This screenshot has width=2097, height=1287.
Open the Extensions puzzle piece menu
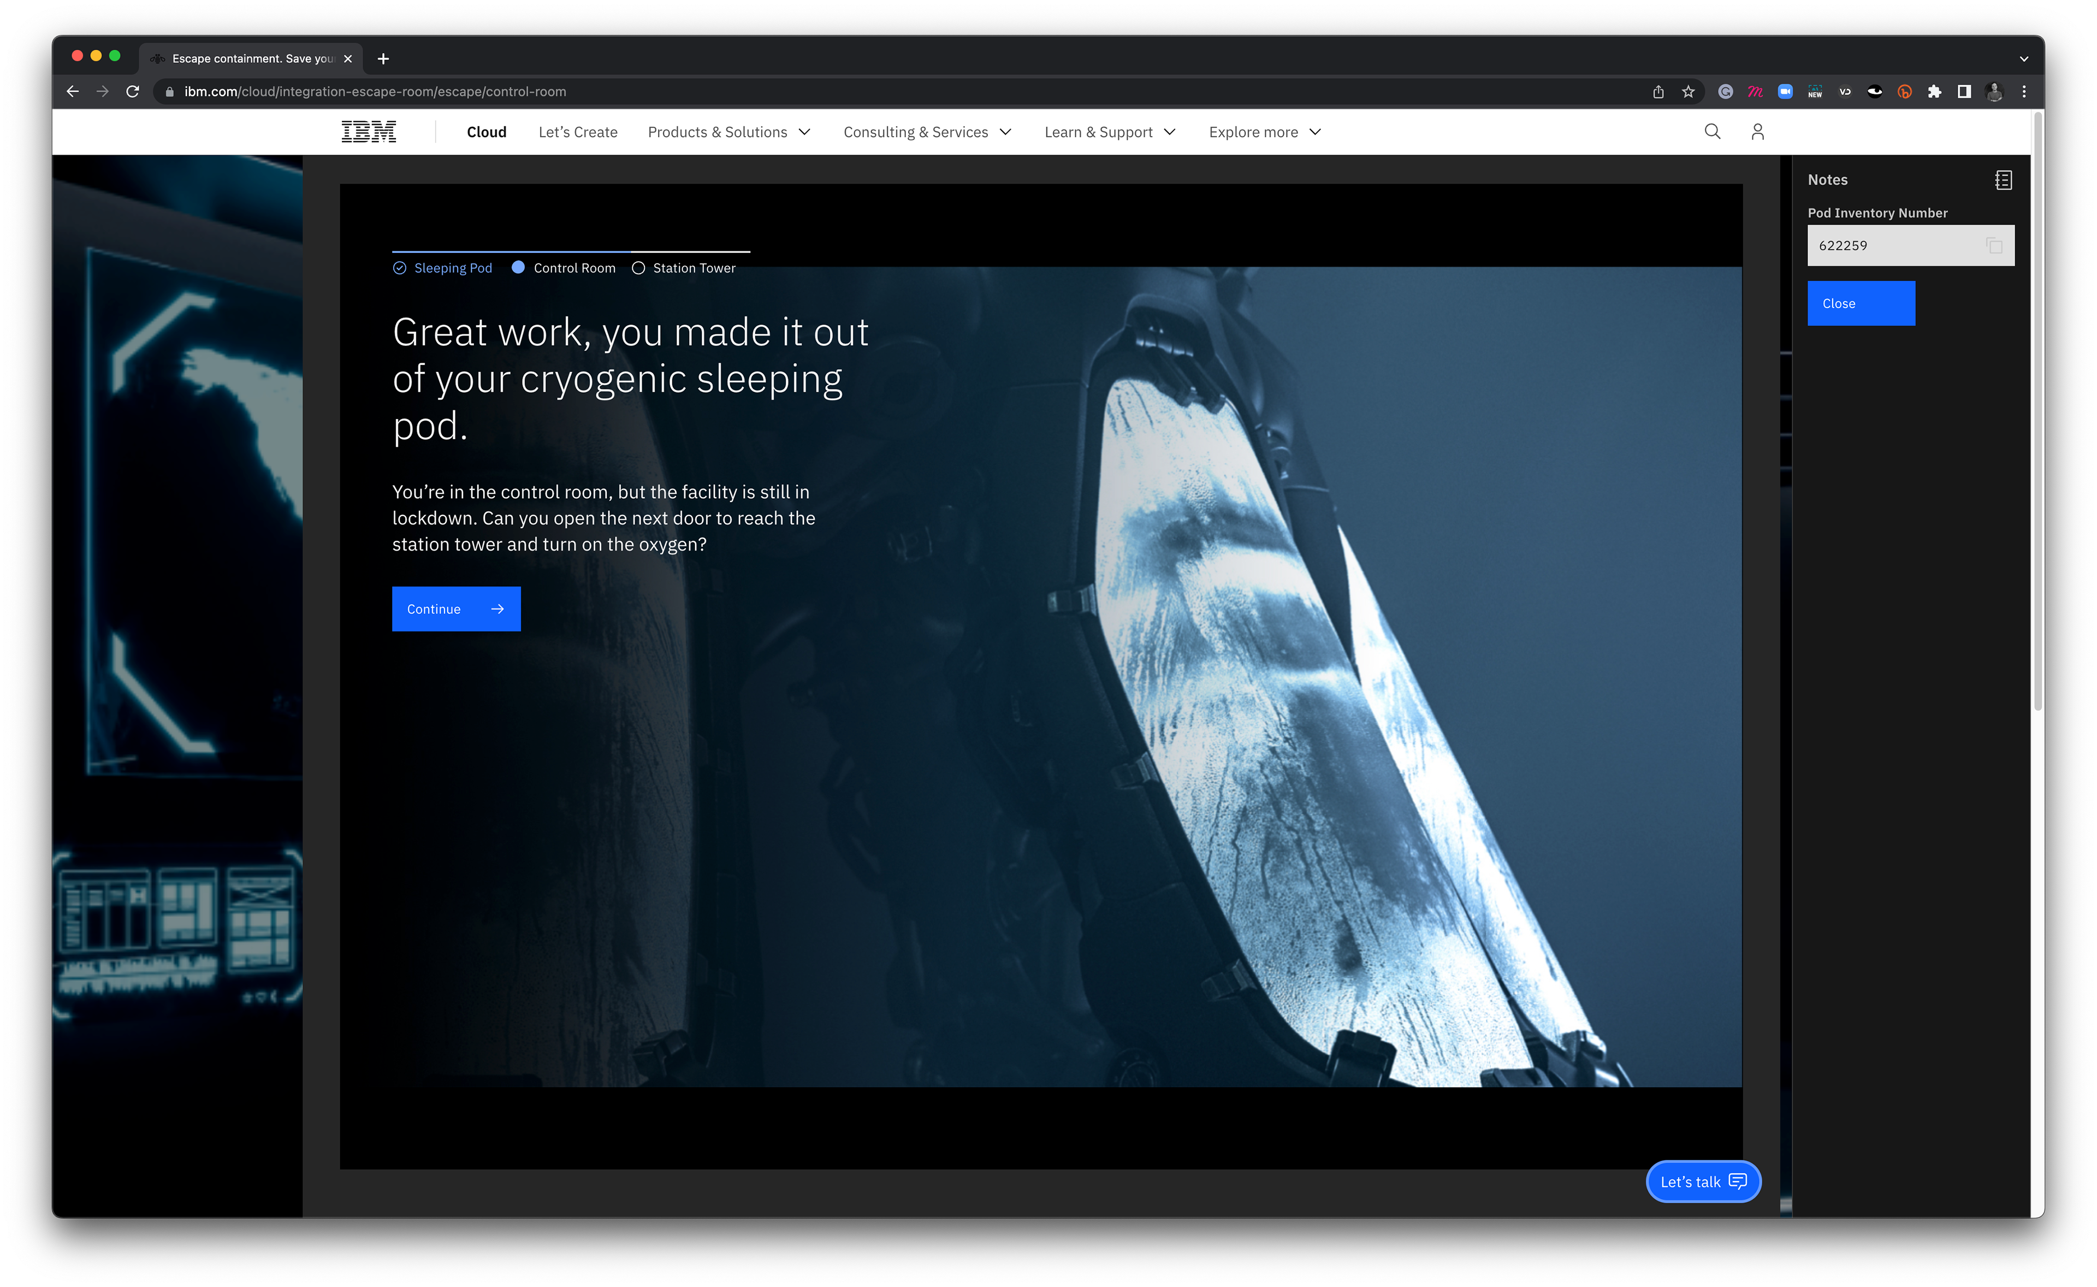pos(1934,92)
